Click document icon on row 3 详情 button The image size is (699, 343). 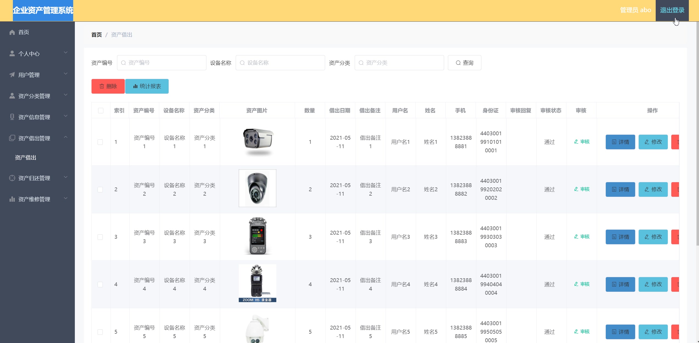pyautogui.click(x=614, y=237)
